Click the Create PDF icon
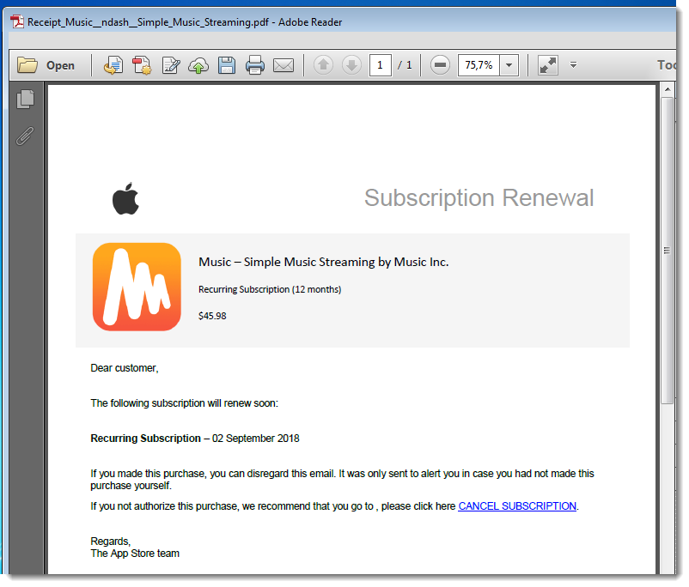This screenshot has width=689, height=587. (x=142, y=65)
